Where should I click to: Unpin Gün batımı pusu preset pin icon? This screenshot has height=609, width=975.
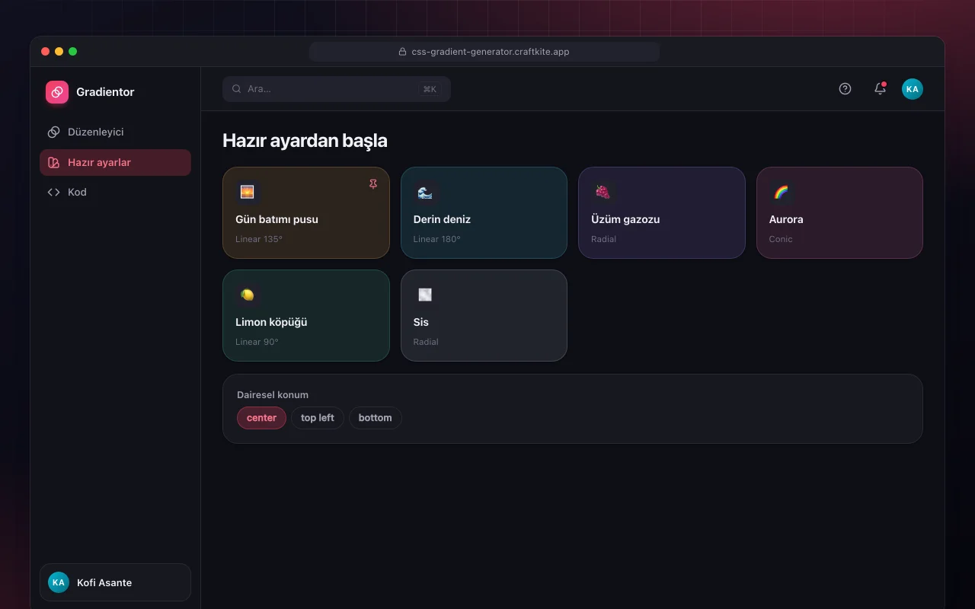[x=373, y=184]
